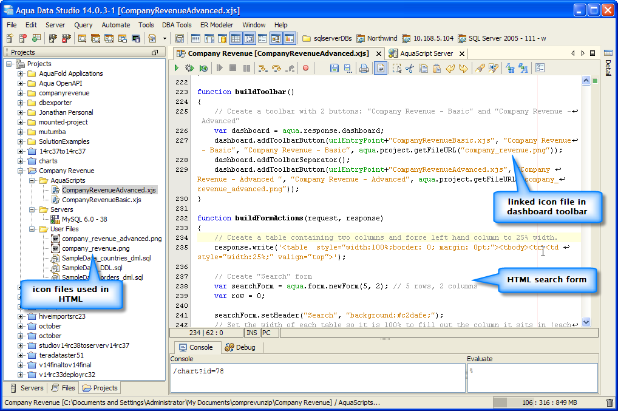Screen dimensions: 618x411
Task: Toggle the highlighted diagram view button in main toolbar
Action: tap(276, 38)
